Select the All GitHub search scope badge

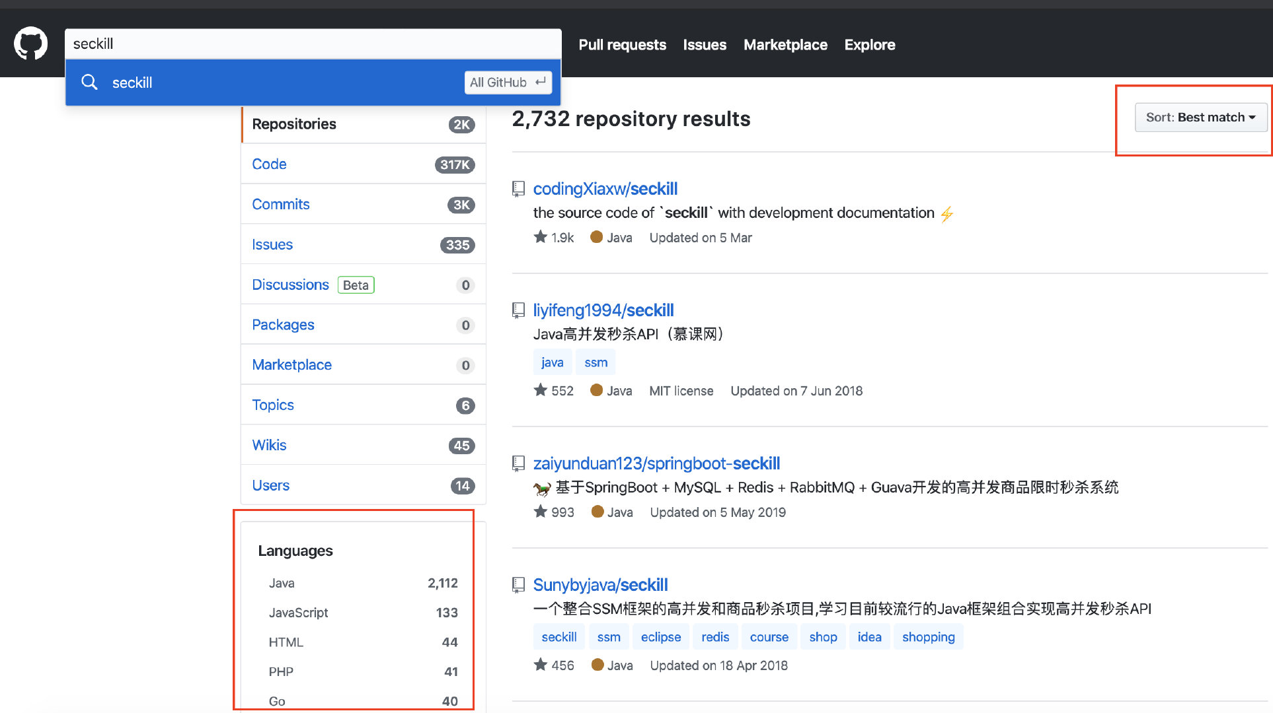coord(508,83)
